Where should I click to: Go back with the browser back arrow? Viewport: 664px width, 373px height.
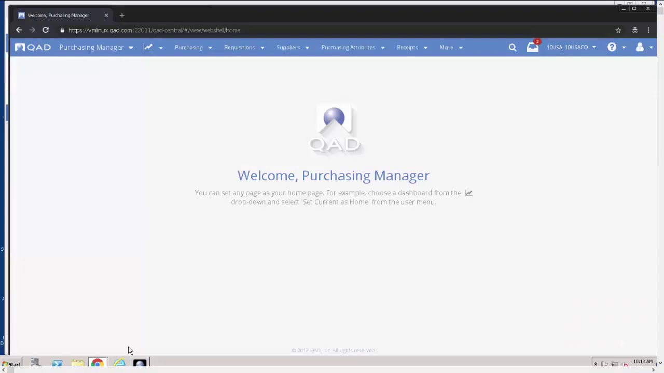(x=19, y=30)
